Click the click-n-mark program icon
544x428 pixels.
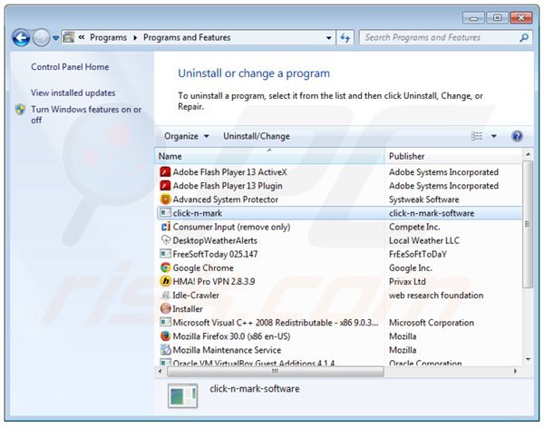coord(165,213)
